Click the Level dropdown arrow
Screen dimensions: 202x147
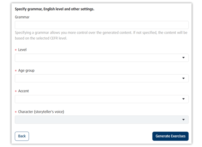point(184,58)
